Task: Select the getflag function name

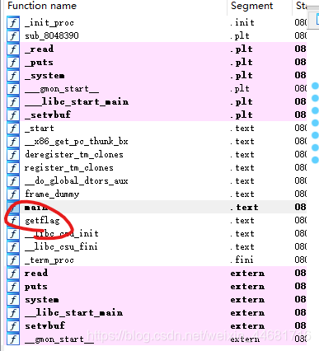Action: click(x=42, y=221)
